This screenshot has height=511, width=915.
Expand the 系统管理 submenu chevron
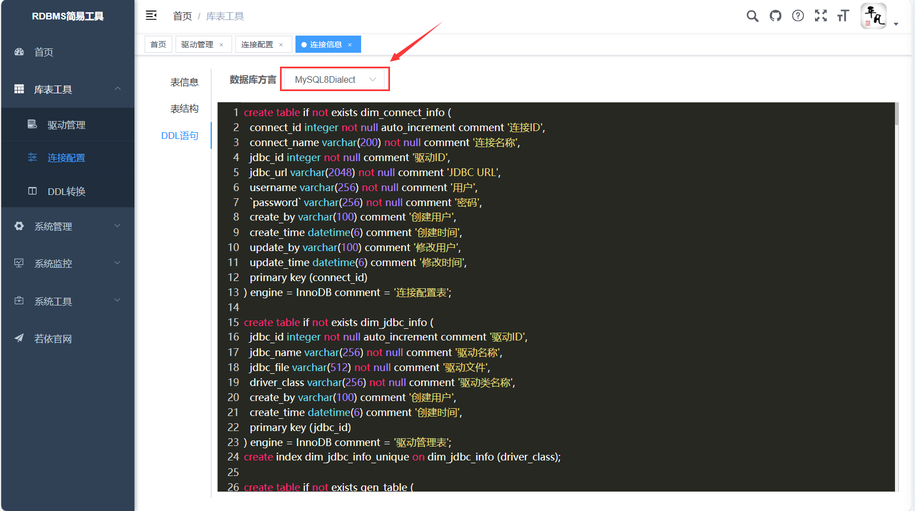click(117, 226)
